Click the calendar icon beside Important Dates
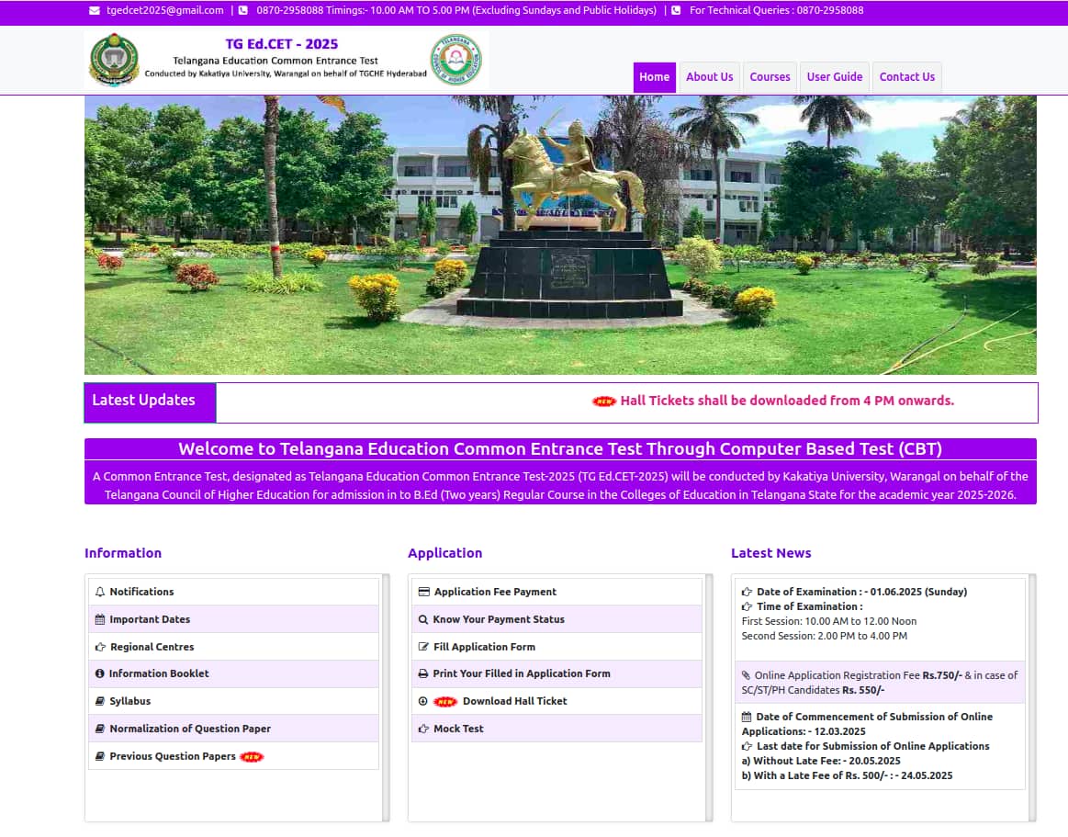The width and height of the screenshot is (1068, 837). click(x=100, y=619)
